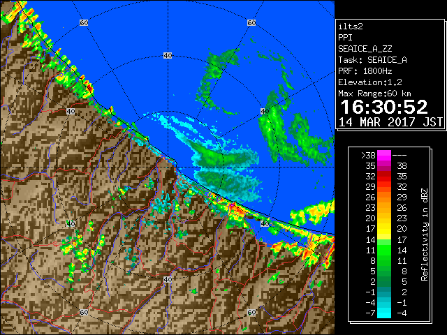
Task: Select the 'Task: SEAICE_A' line
Action: tap(372, 60)
